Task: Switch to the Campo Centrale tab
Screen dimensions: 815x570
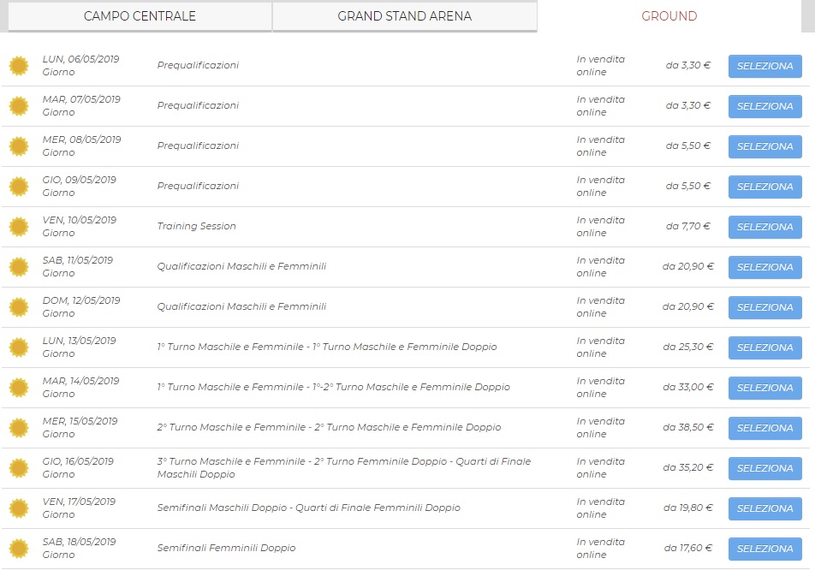Action: (x=140, y=16)
